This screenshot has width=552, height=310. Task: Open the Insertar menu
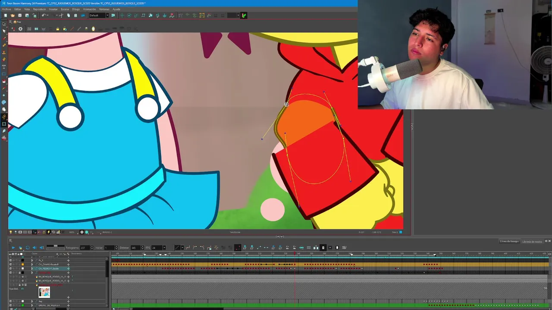pyautogui.click(x=53, y=9)
